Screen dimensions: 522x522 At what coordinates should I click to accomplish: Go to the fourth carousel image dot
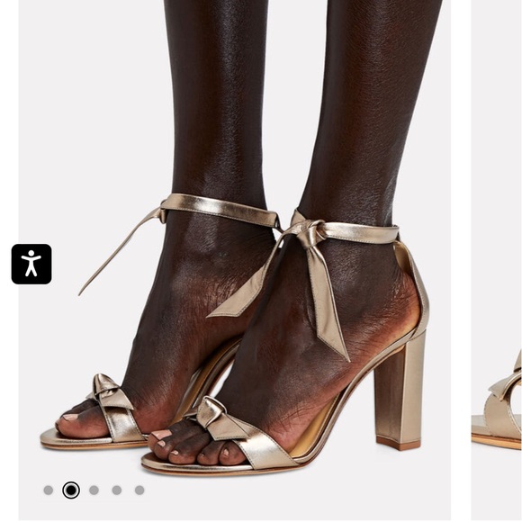tap(117, 490)
